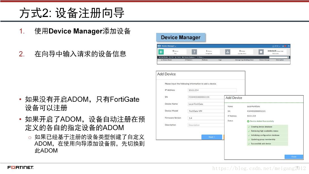
Task: Click the blue Device Manager label box
Action: [x=181, y=37]
